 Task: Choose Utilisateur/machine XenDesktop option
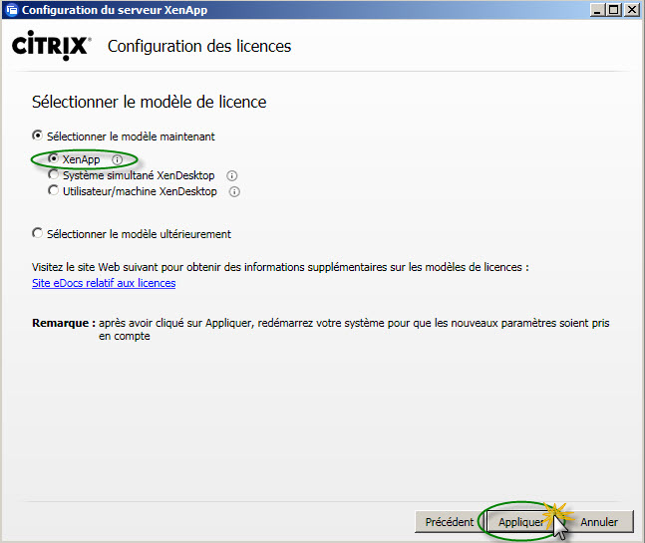53,190
